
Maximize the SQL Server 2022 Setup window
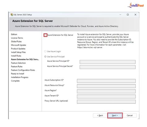(128, 15)
